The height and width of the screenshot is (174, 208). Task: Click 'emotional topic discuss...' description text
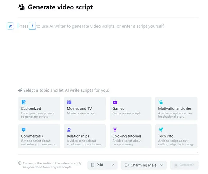click(85, 144)
